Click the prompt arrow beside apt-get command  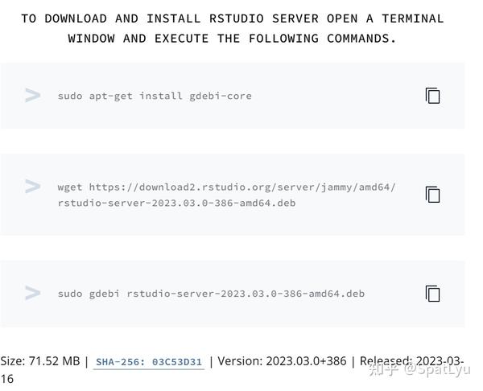[33, 95]
